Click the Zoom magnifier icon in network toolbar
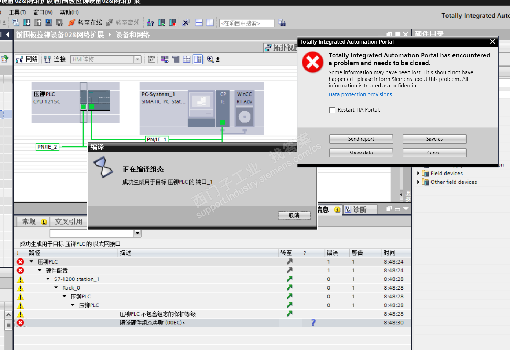This screenshot has height=350, width=510. click(x=210, y=59)
